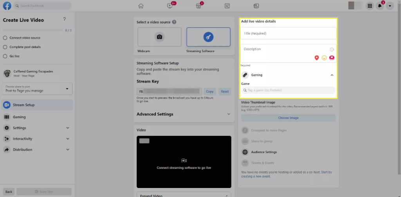The width and height of the screenshot is (401, 197).
Task: Open the Home feed icon
Action: point(141,6)
